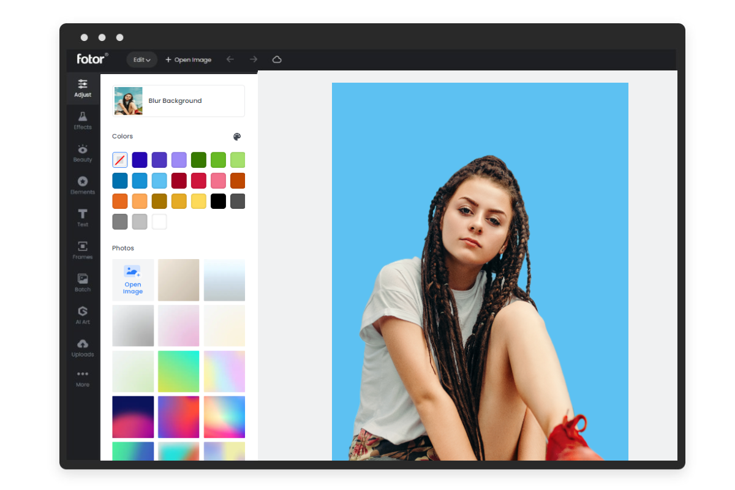Undo with the back arrow
Screen dimensions: 735x490
(230, 59)
